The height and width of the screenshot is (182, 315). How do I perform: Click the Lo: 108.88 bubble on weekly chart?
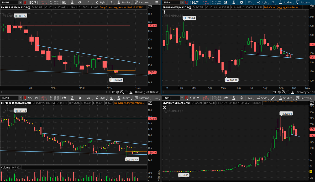pyautogui.click(x=231, y=80)
